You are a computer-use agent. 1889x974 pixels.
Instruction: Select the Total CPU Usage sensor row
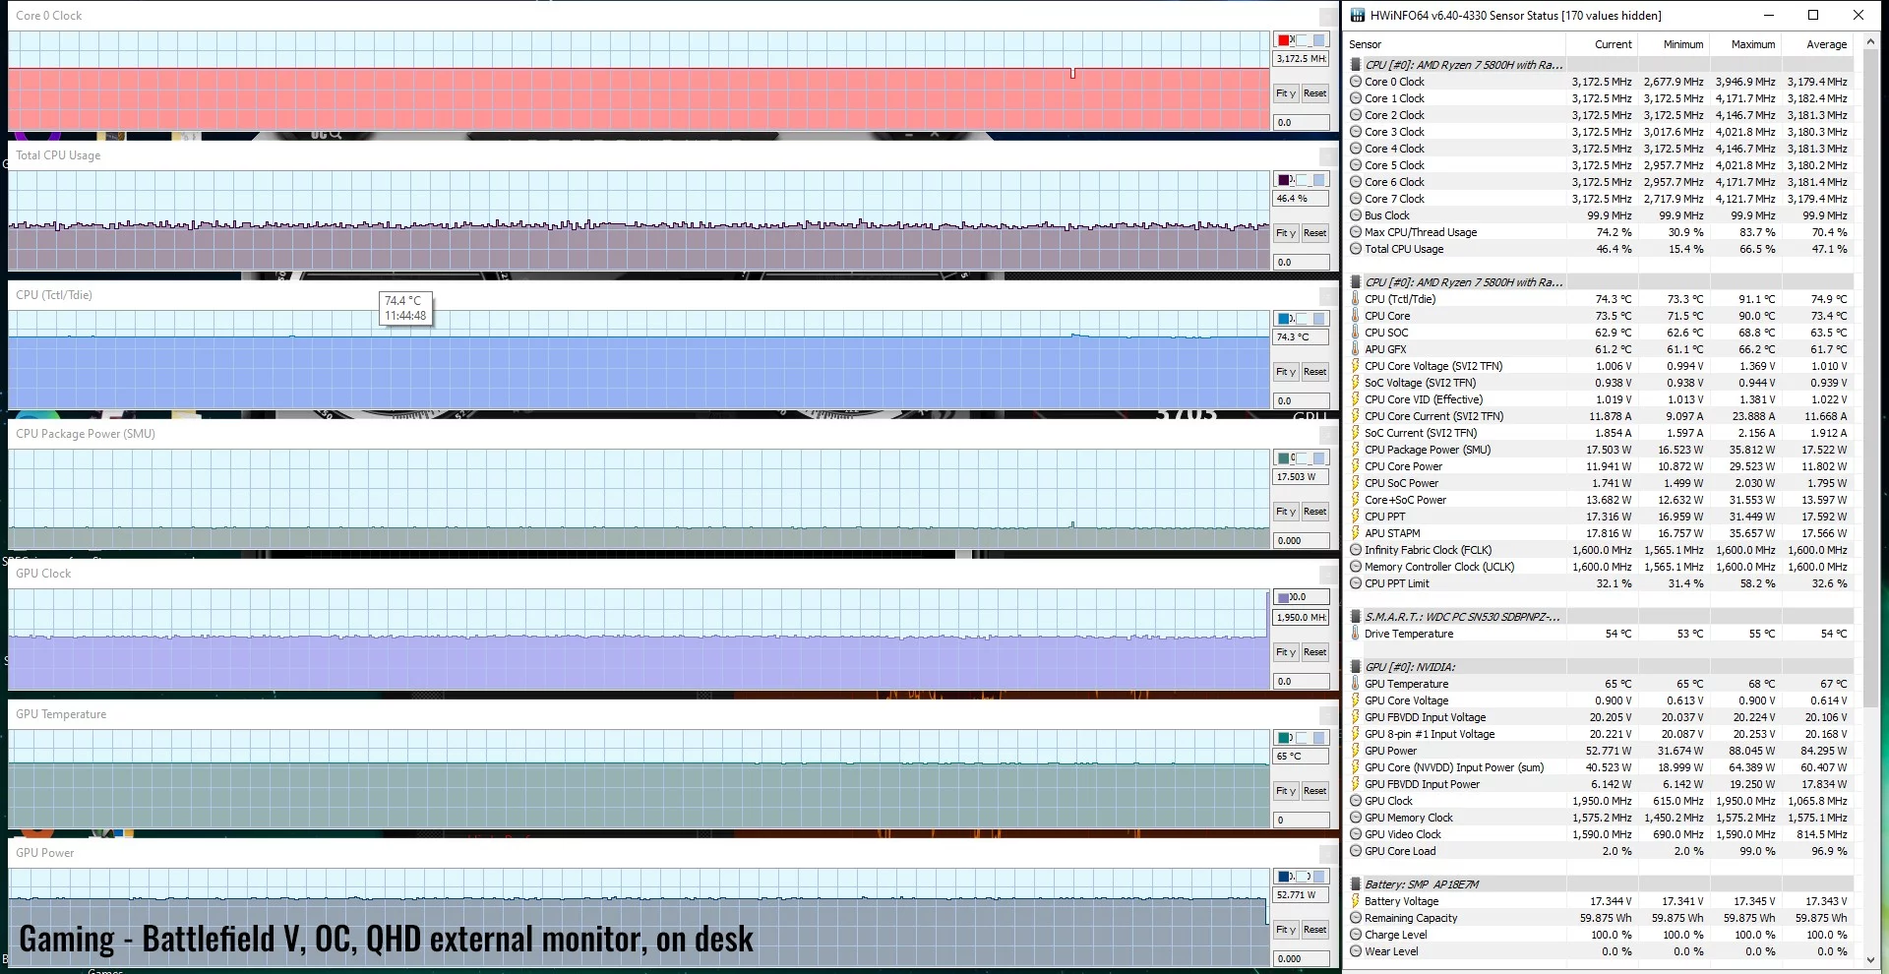pos(1404,249)
